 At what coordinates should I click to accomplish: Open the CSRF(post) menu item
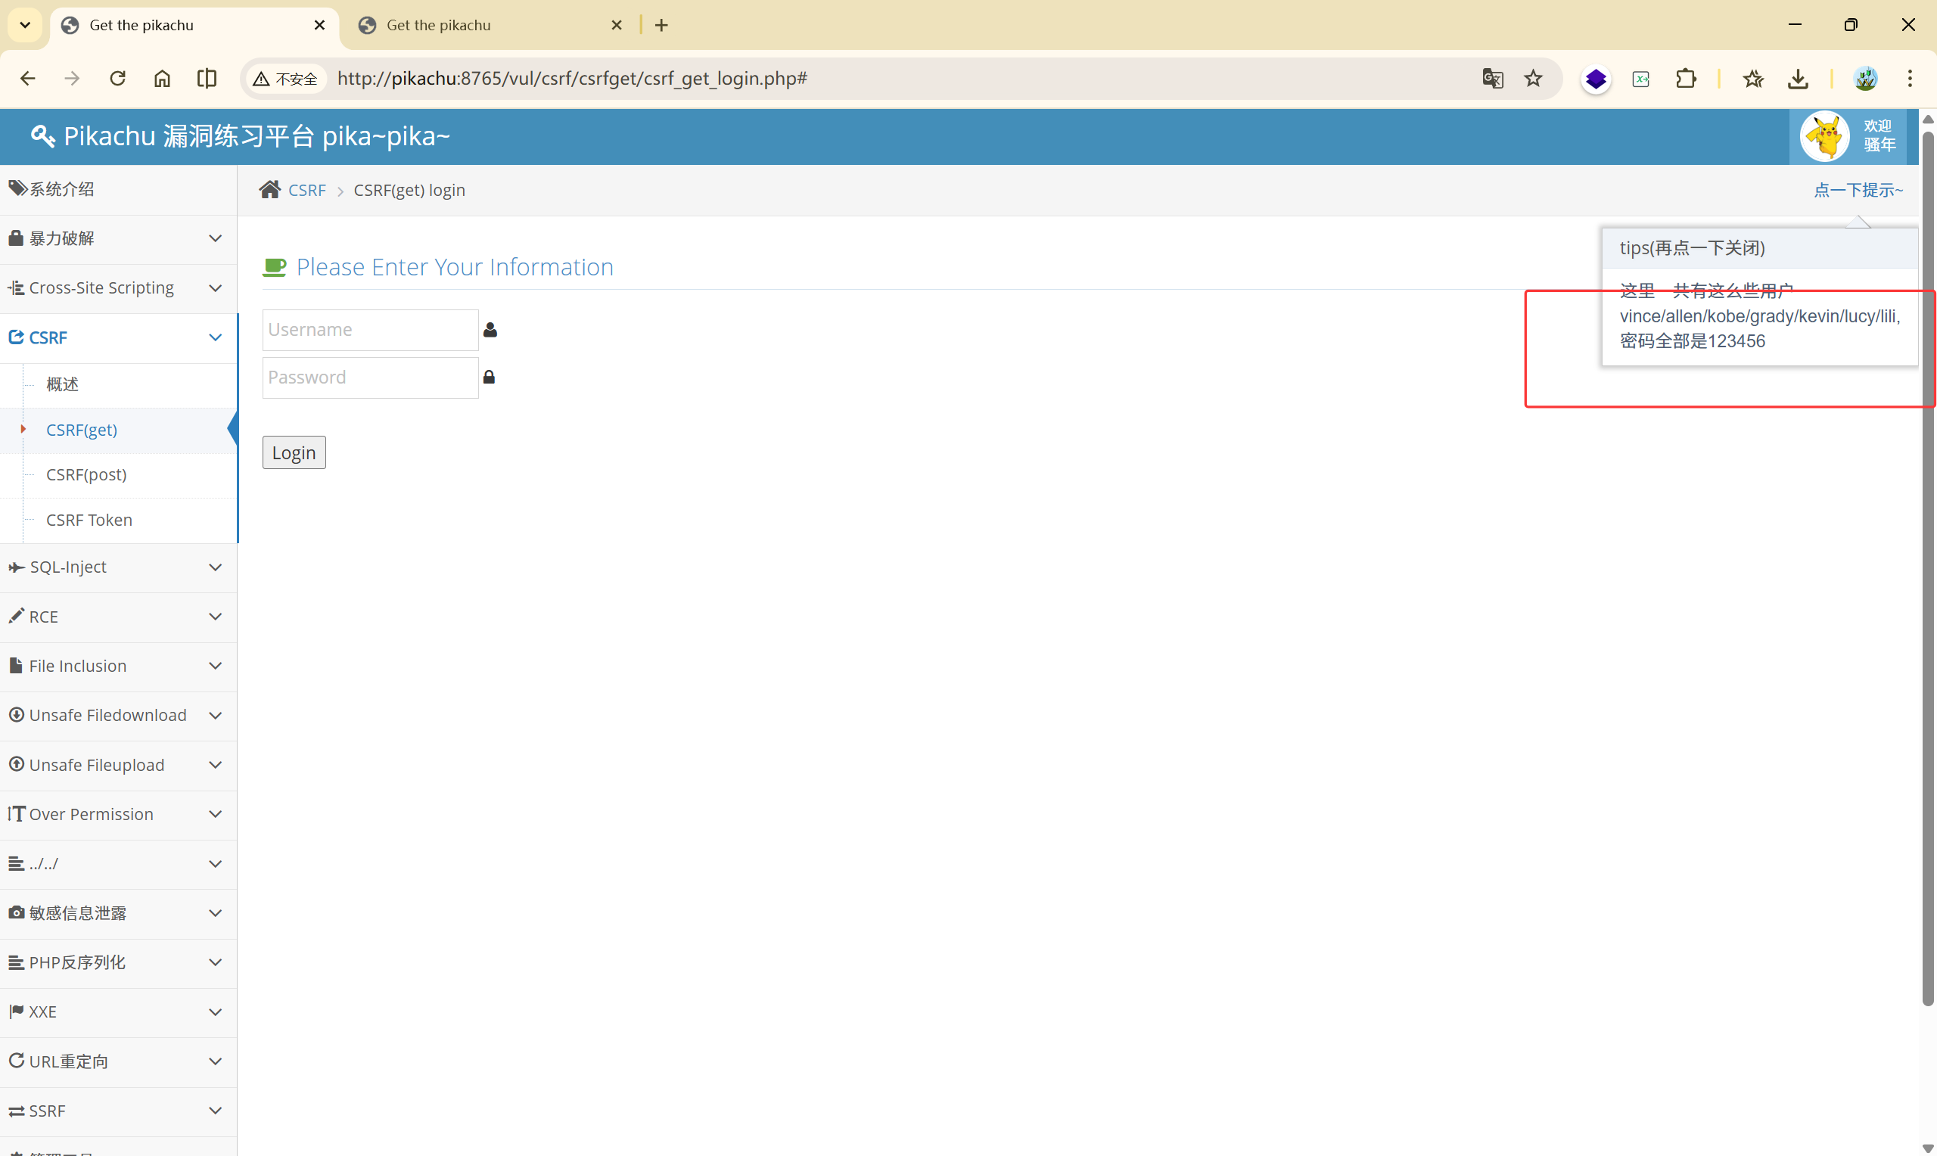pyautogui.click(x=86, y=474)
